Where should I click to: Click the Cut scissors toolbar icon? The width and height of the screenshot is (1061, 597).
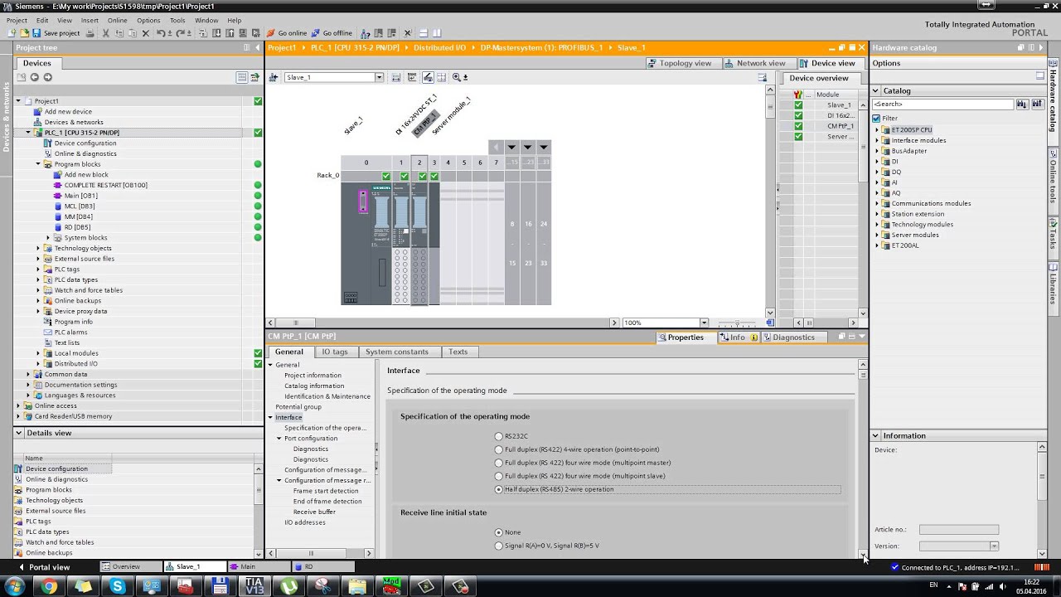105,33
